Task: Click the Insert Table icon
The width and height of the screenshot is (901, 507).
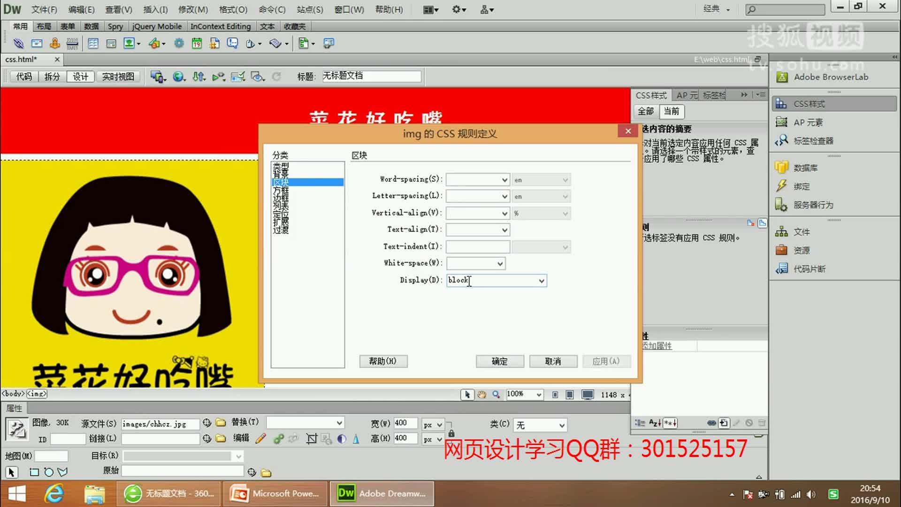Action: click(93, 43)
